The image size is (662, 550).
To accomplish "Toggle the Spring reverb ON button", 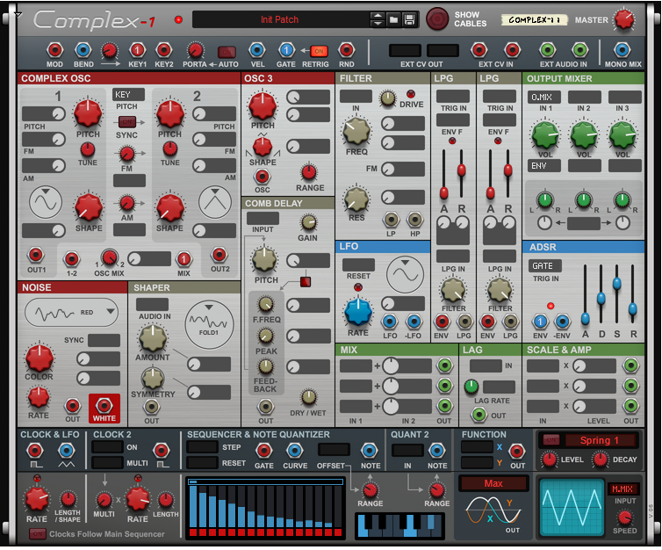I will click(551, 440).
